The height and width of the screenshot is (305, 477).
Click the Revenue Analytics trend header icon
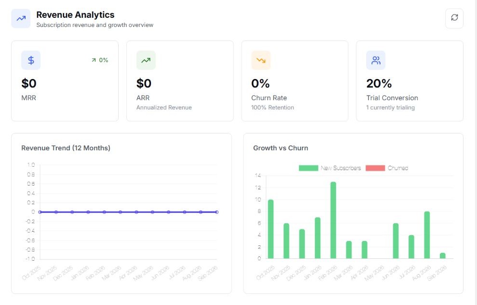(x=21, y=18)
